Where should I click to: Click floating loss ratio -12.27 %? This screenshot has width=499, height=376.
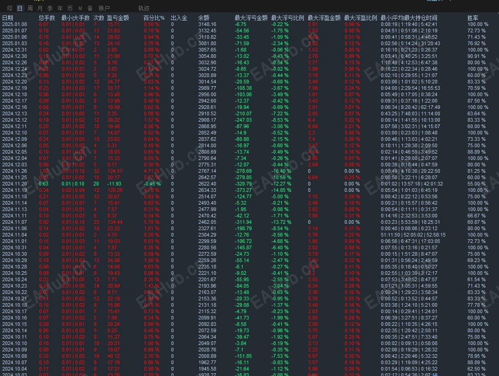281,184
